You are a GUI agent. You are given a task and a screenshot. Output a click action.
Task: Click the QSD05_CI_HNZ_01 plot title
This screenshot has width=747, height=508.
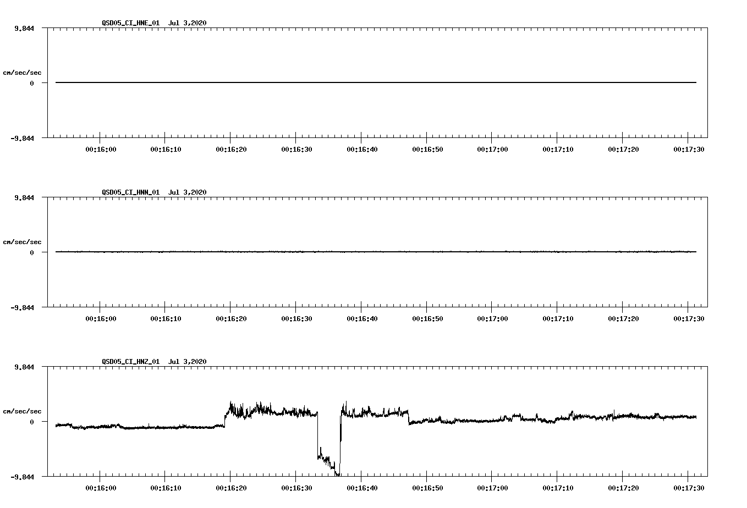[155, 361]
